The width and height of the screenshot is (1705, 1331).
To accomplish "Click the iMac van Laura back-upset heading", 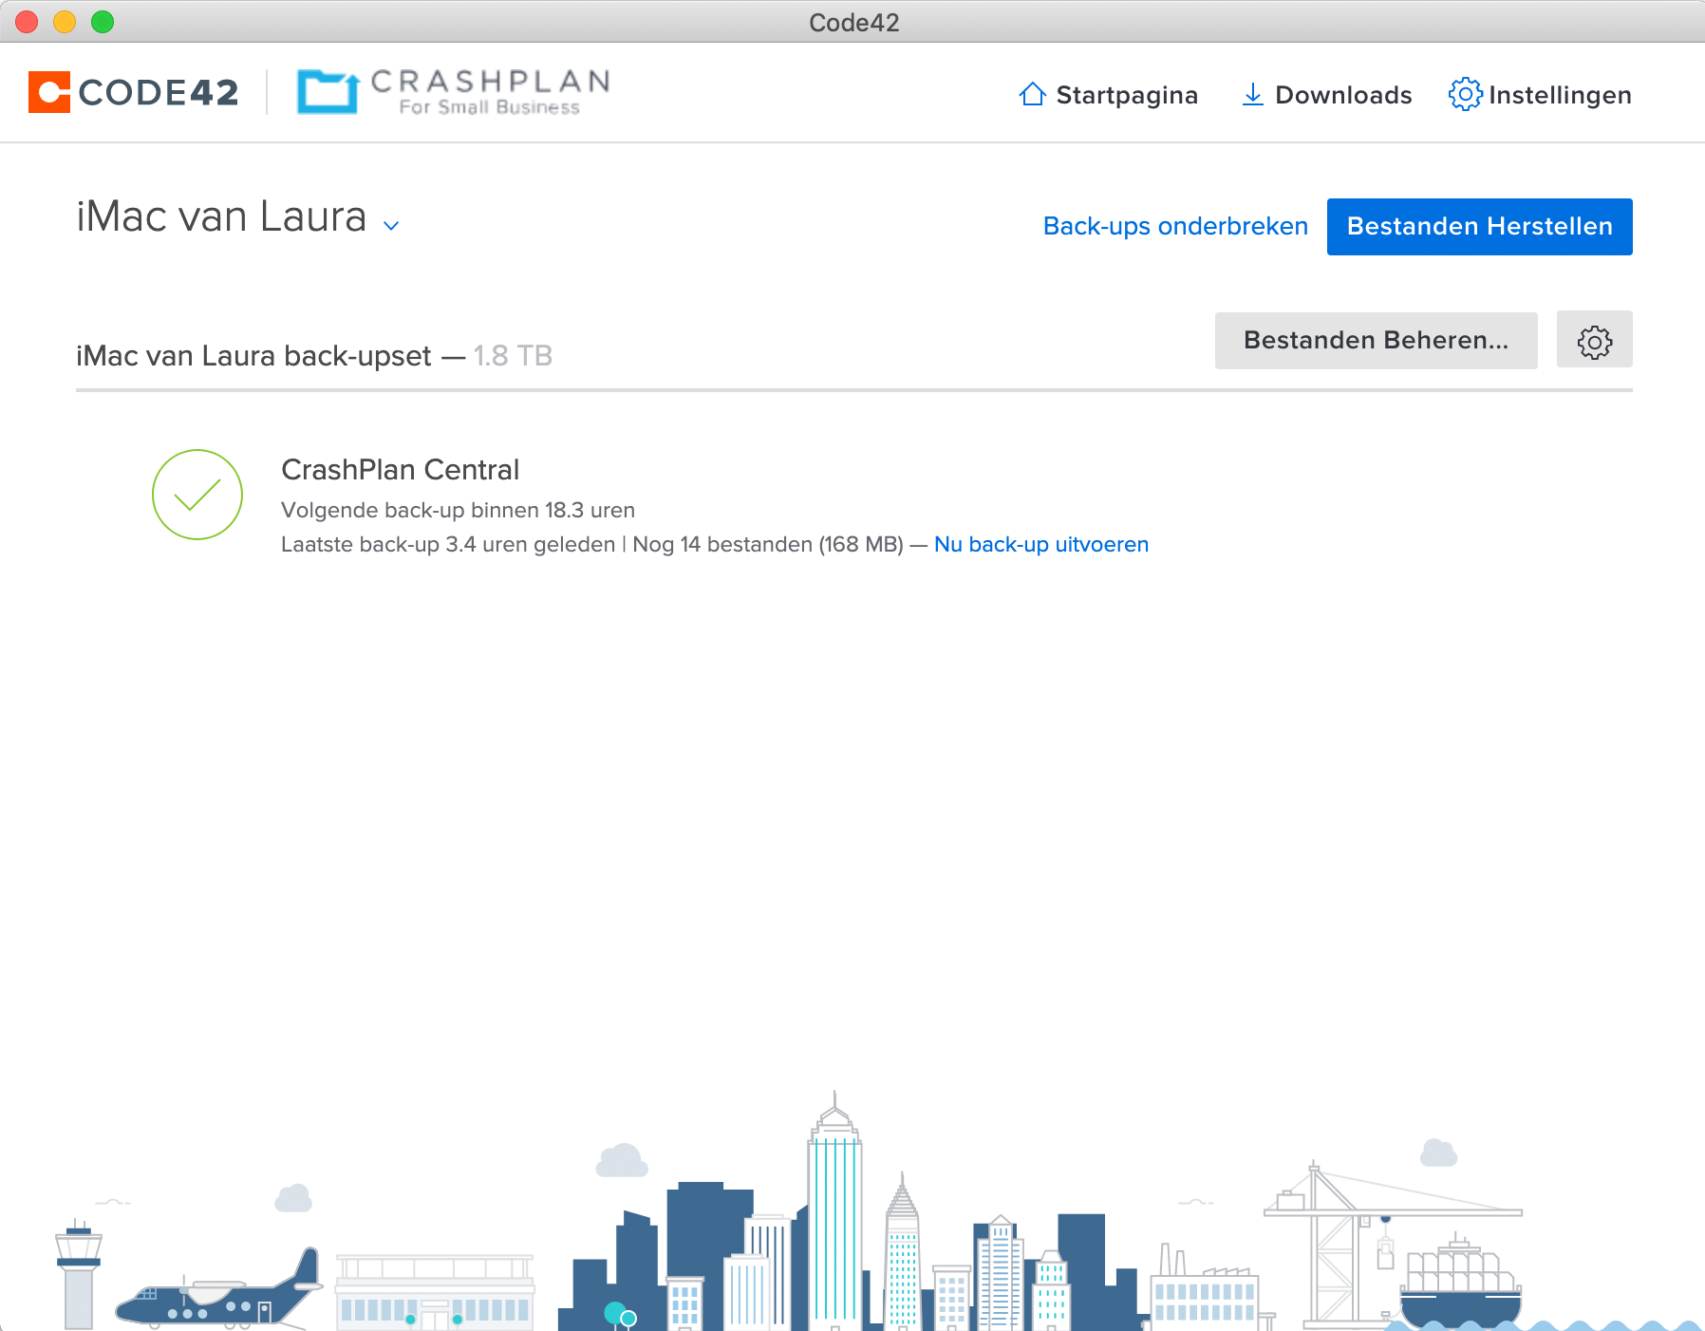I will coord(253,356).
